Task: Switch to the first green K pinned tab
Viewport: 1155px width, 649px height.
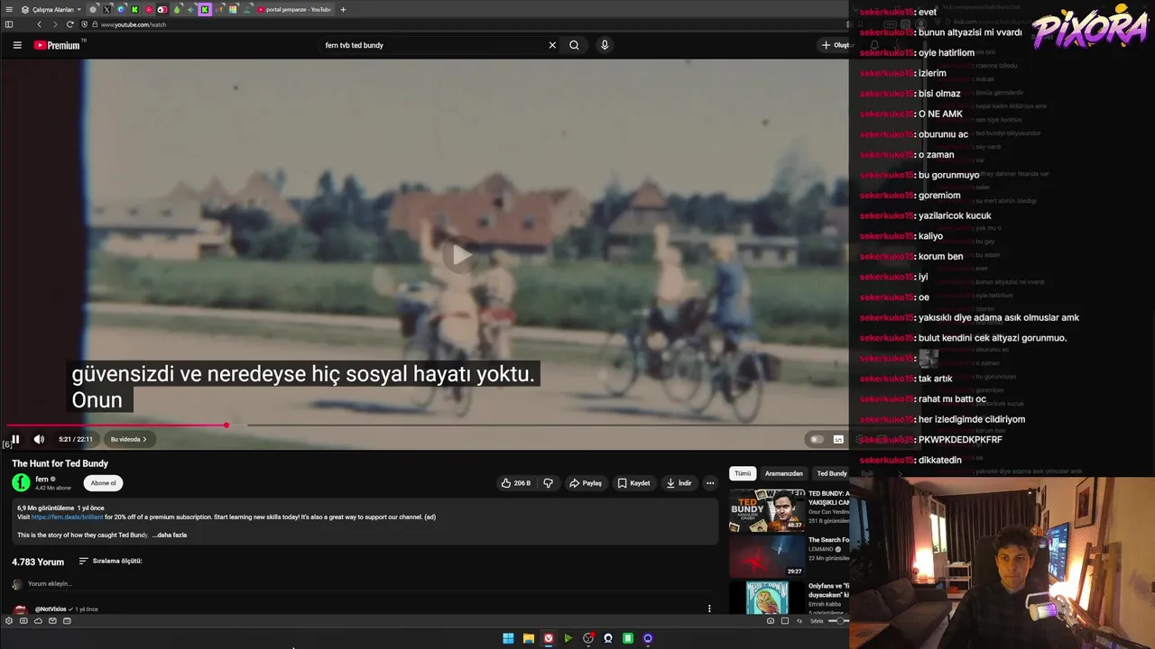Action: [134, 10]
